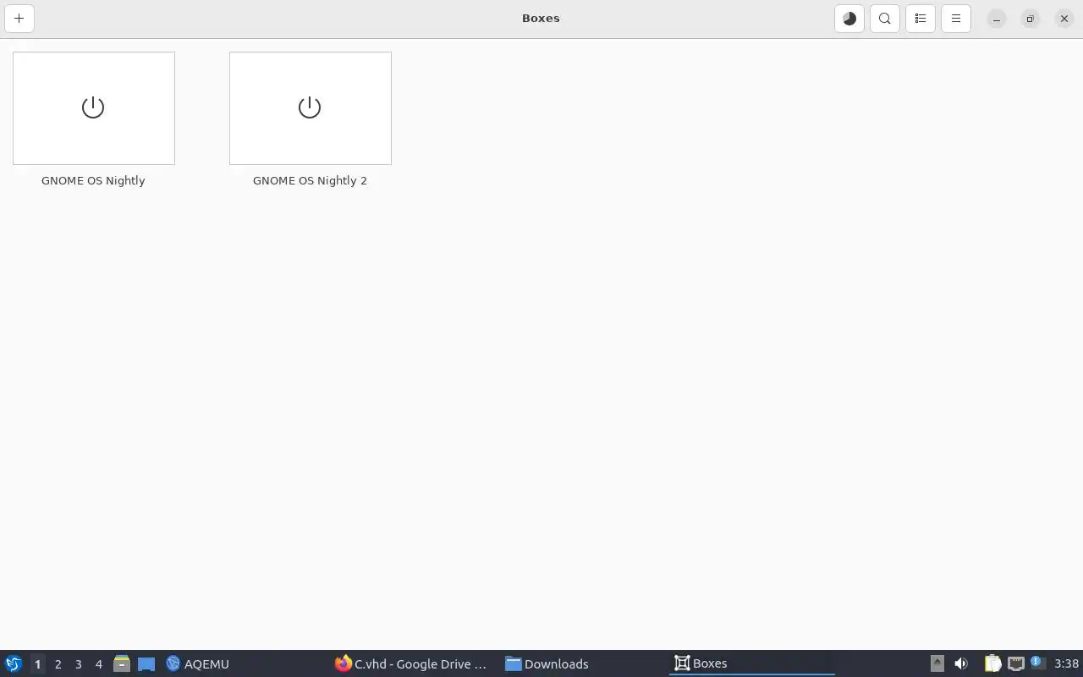Open the application launcher bird menu

click(x=13, y=663)
